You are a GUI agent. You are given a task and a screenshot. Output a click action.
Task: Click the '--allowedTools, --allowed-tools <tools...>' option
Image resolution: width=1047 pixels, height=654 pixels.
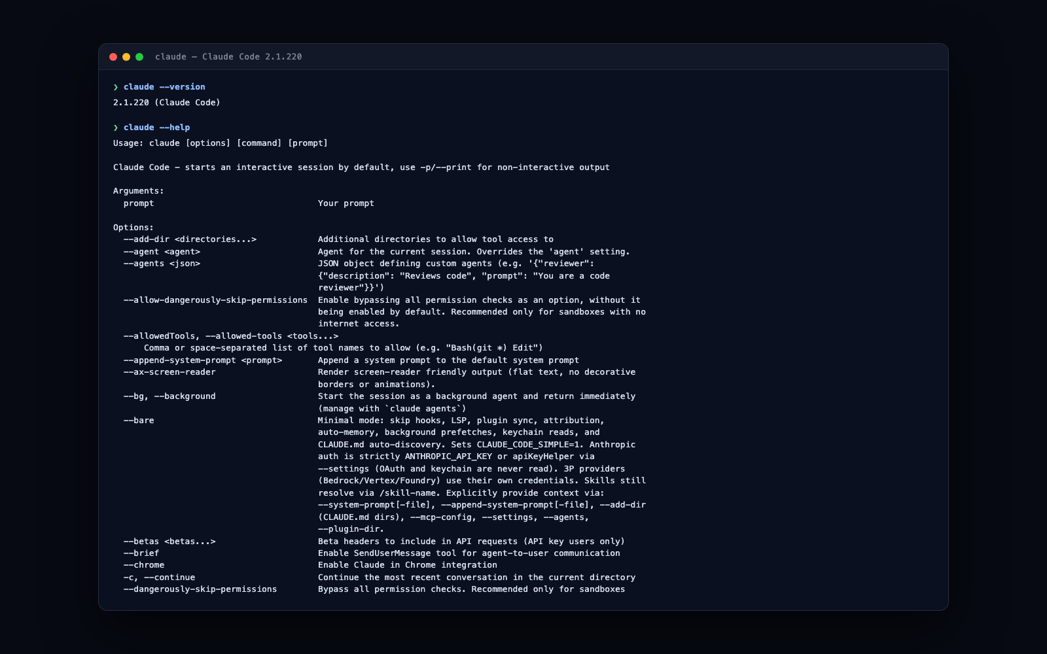pyautogui.click(x=231, y=336)
